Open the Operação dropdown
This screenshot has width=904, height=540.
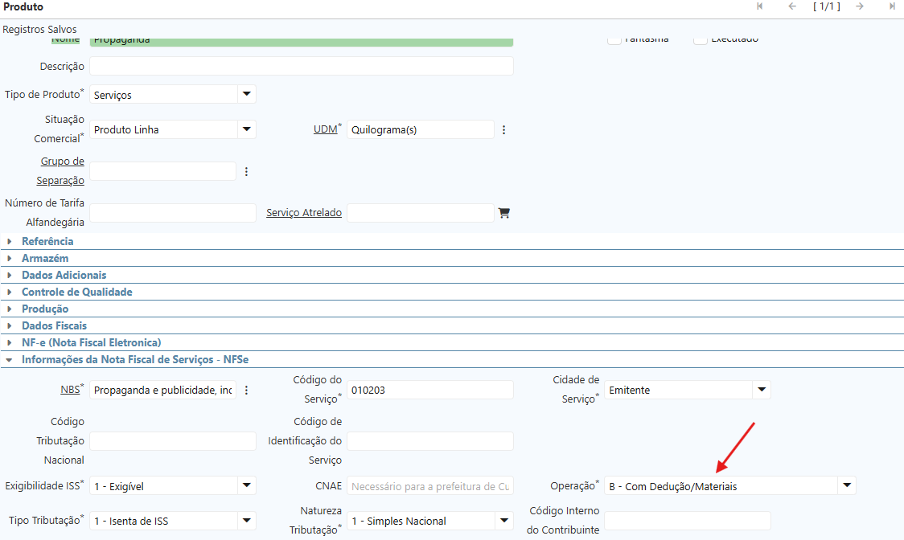point(846,485)
